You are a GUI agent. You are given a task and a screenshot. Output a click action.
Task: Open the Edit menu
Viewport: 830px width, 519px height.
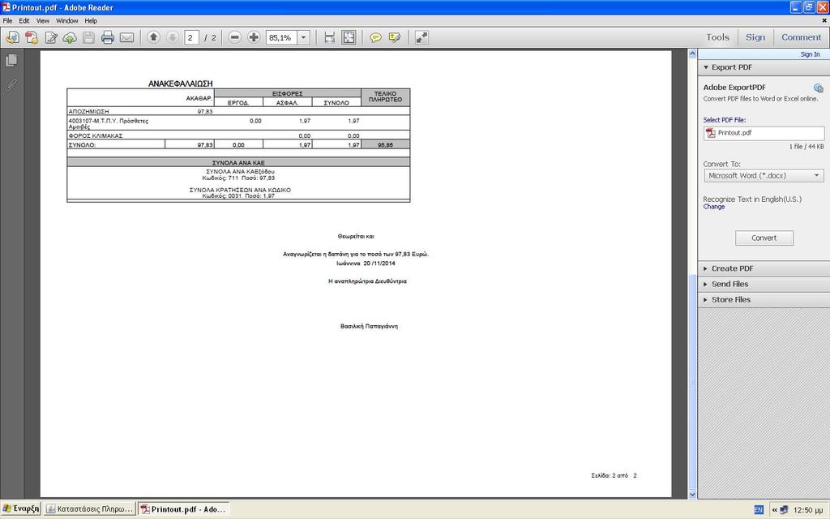click(x=24, y=20)
